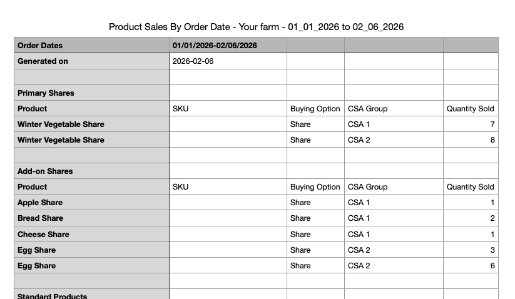Click the Product Sales By Order Date title

point(256,27)
